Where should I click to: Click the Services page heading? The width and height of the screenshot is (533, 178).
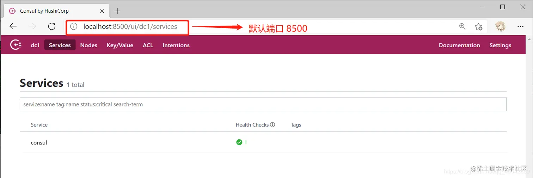click(x=42, y=83)
